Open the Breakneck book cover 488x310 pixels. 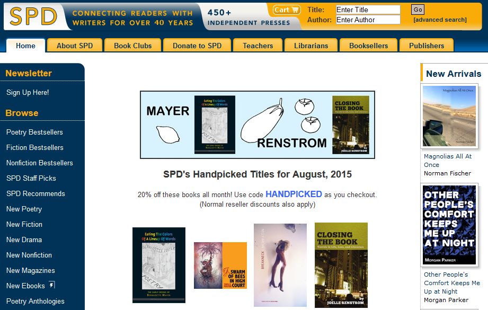tap(280, 265)
